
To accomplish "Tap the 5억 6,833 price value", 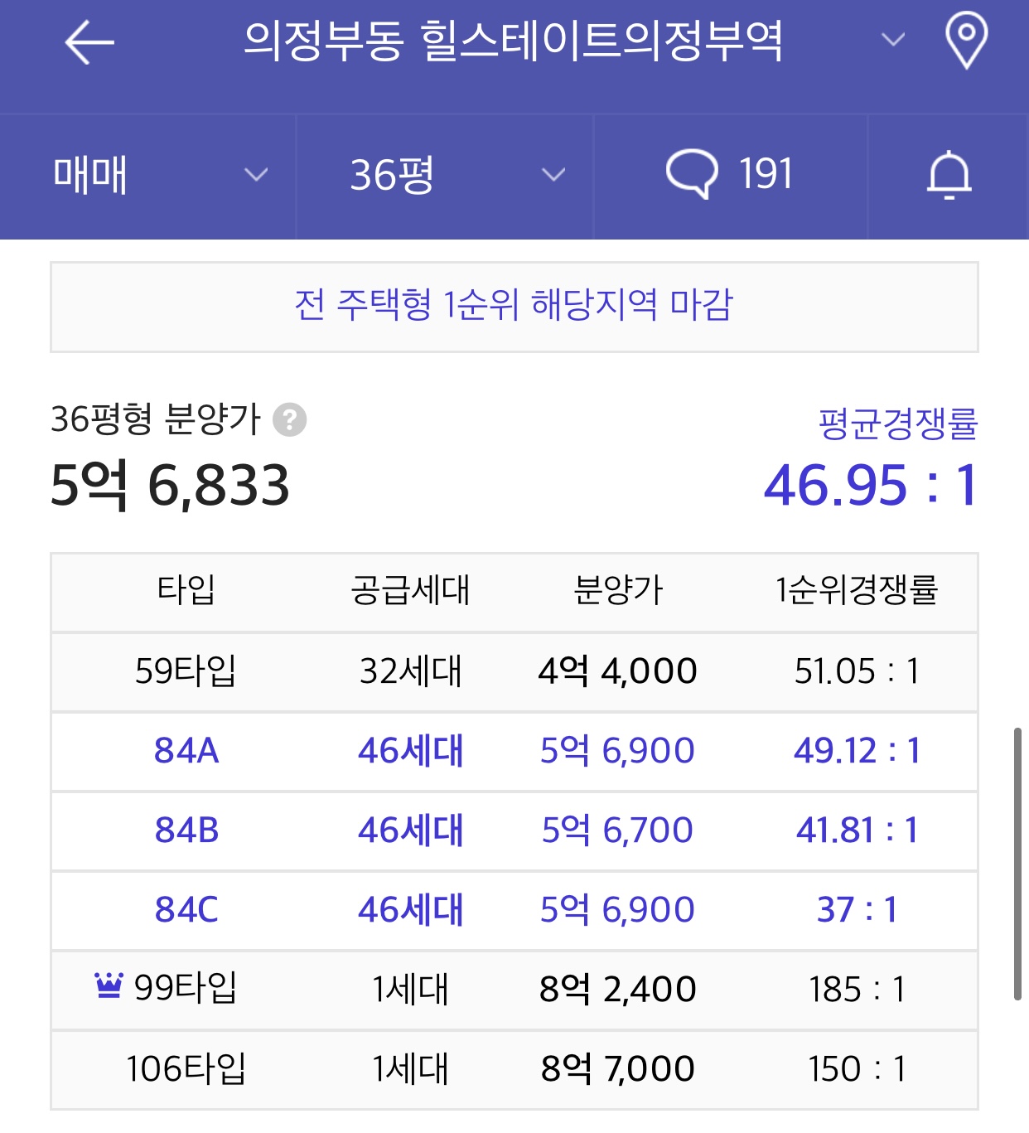I will 170,485.
